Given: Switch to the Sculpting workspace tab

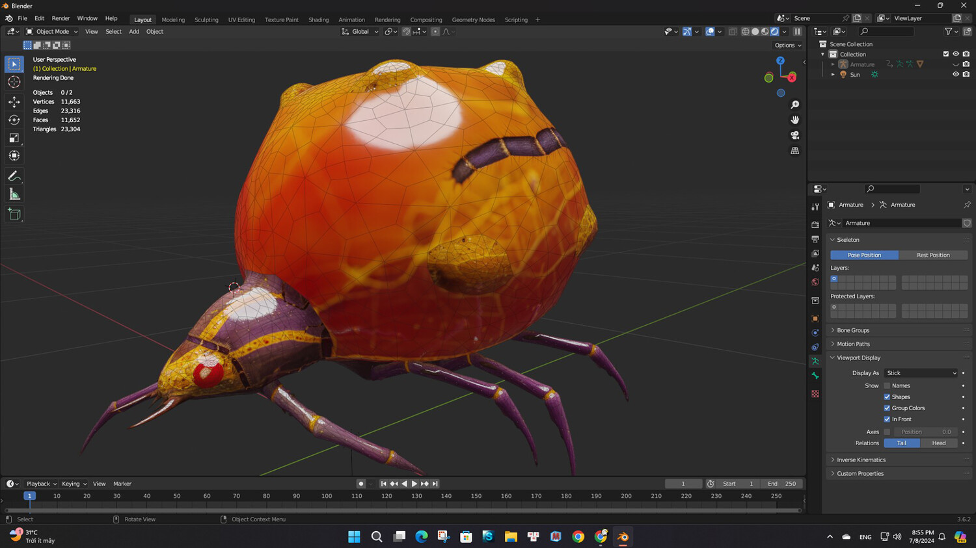Looking at the screenshot, I should coord(206,20).
